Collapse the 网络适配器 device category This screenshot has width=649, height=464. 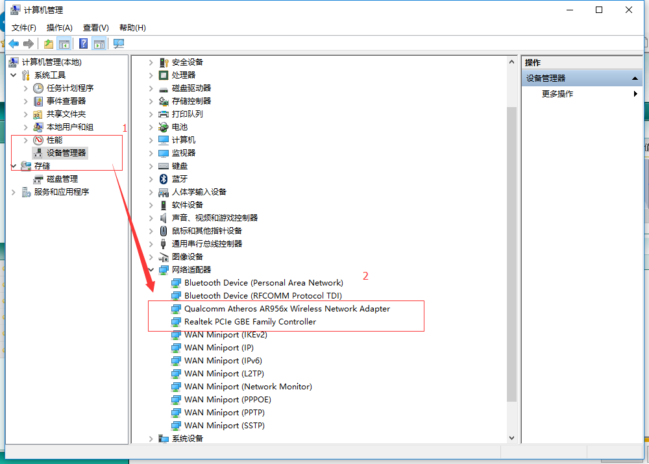pos(151,269)
